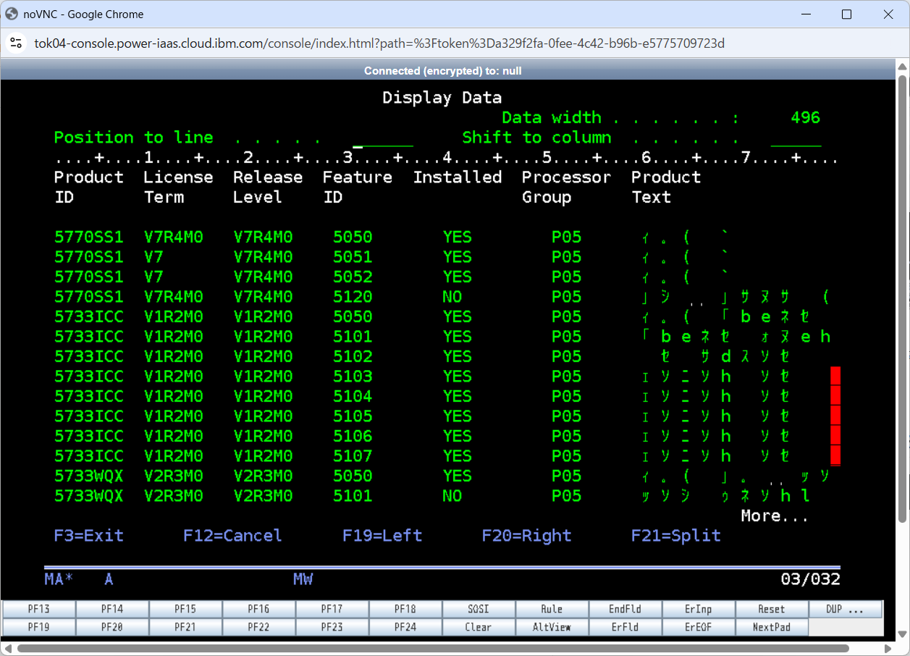This screenshot has height=656, width=910.
Task: Click the Processor Group column header
Action: click(566, 188)
